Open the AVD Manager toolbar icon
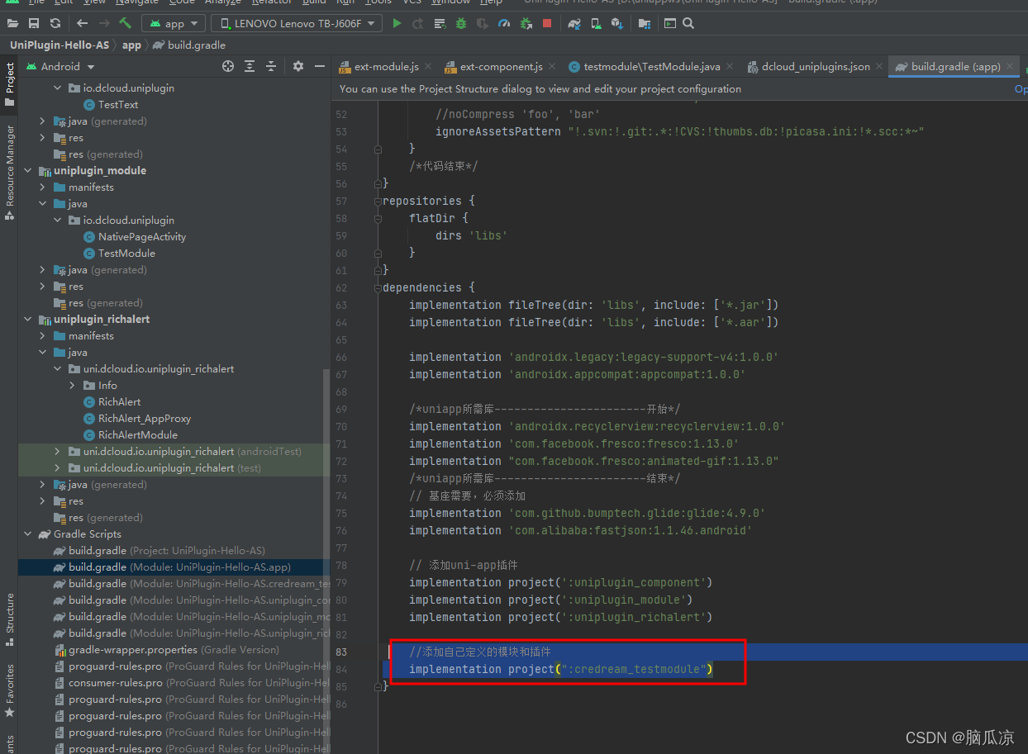This screenshot has height=754, width=1028. click(596, 23)
